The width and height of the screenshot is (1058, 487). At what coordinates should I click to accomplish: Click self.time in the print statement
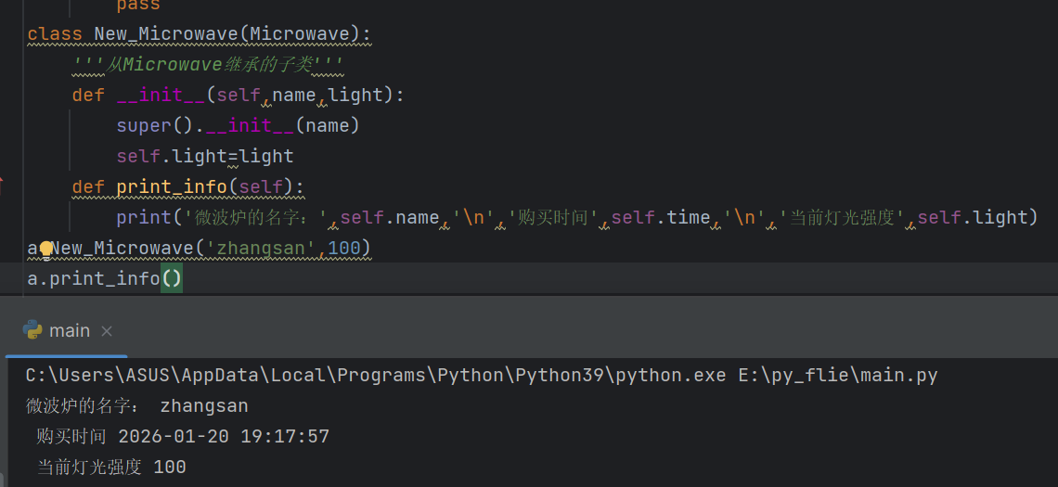pyautogui.click(x=661, y=217)
